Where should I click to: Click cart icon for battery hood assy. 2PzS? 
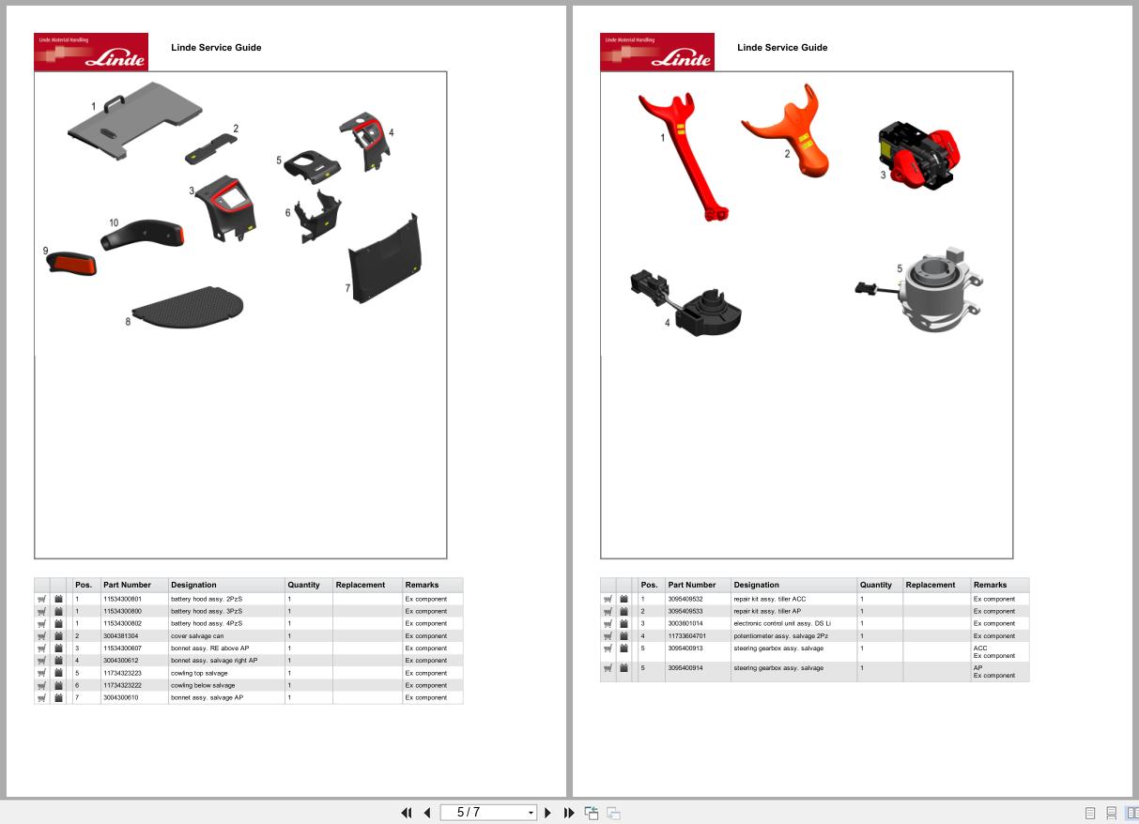pos(42,599)
